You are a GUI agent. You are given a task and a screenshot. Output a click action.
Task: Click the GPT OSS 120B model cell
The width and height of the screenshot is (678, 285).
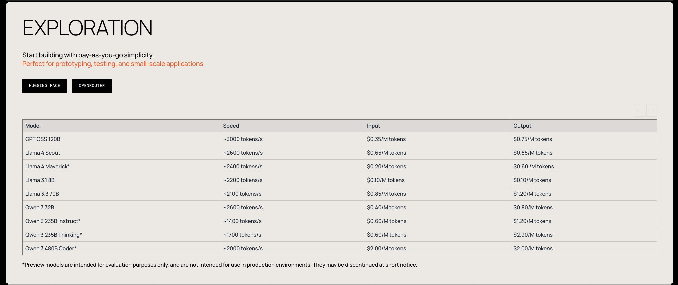point(121,139)
